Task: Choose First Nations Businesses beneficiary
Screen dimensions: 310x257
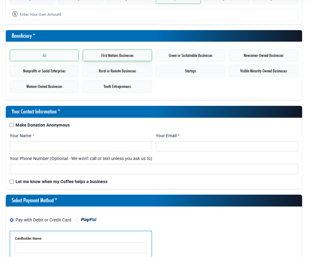Action: [x=117, y=55]
